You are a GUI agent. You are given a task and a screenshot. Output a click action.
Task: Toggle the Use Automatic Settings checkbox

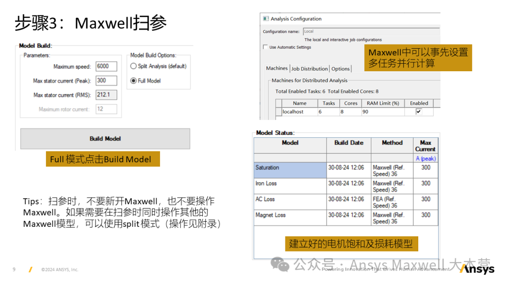pyautogui.click(x=265, y=47)
